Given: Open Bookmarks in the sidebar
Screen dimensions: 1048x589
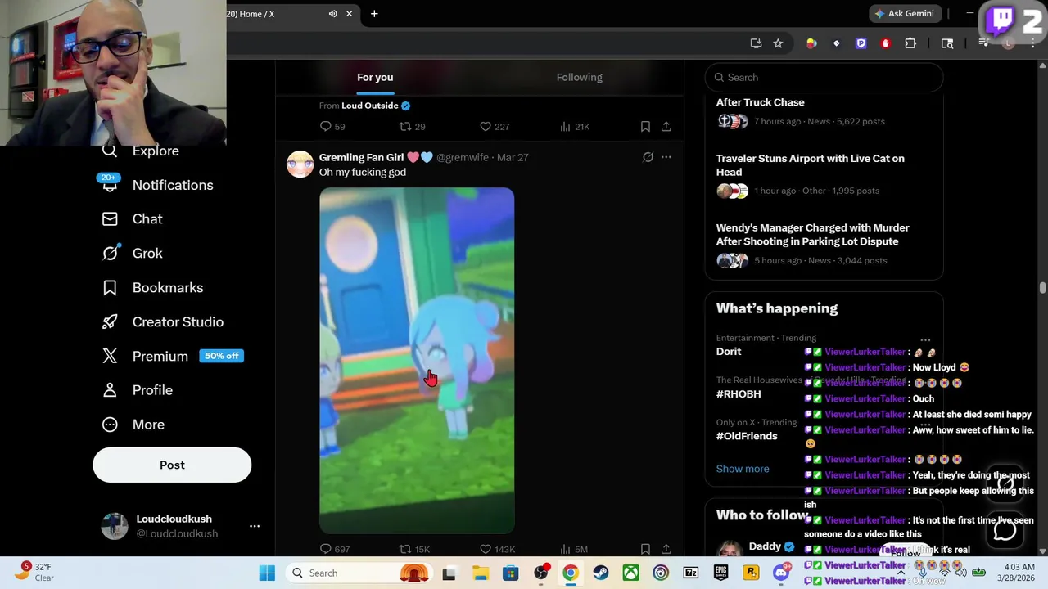Looking at the screenshot, I should [x=152, y=288].
